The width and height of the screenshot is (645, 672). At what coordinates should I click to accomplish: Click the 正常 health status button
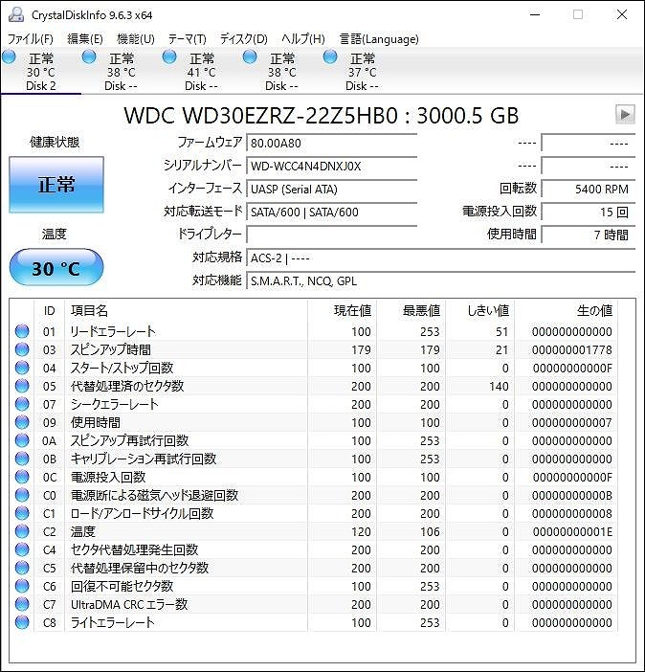click(x=56, y=185)
